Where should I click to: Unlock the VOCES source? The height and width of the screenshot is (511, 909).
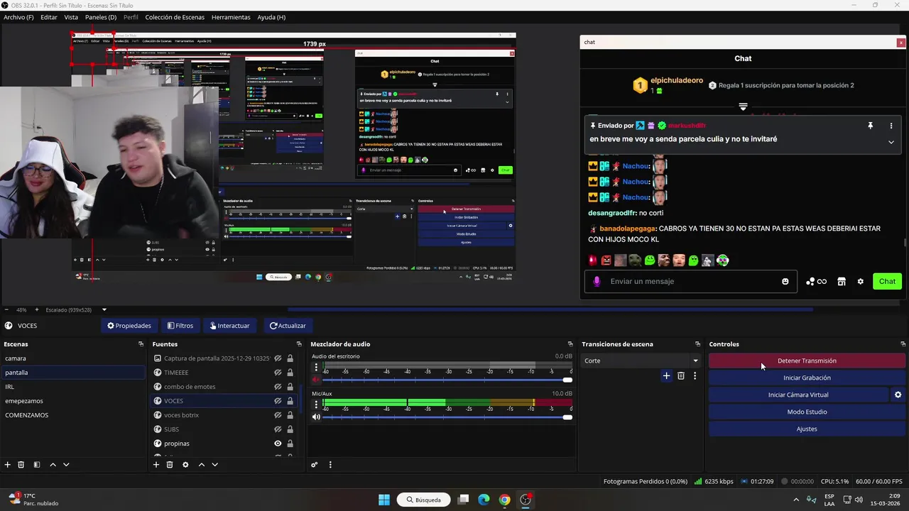290,401
